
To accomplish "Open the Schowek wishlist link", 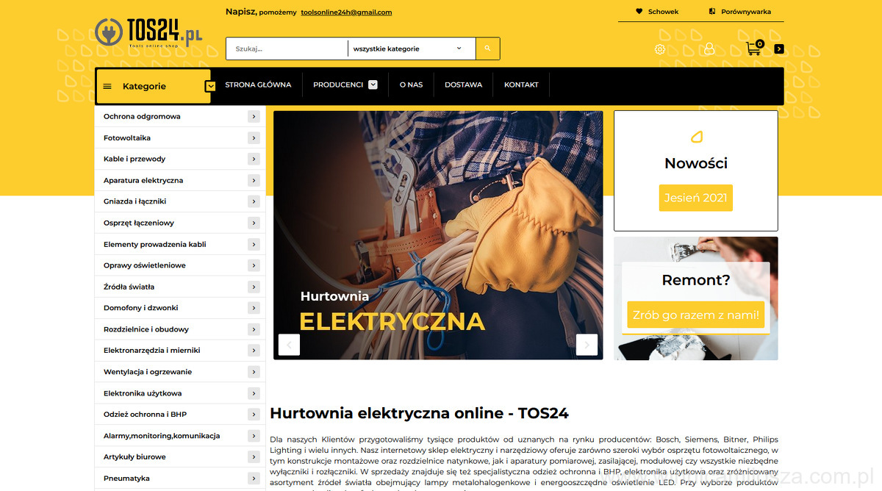I will [657, 12].
